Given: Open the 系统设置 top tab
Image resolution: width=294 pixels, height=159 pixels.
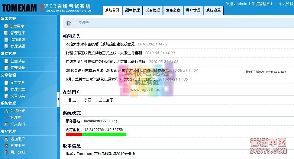Looking at the screenshot, I should pos(214,10).
